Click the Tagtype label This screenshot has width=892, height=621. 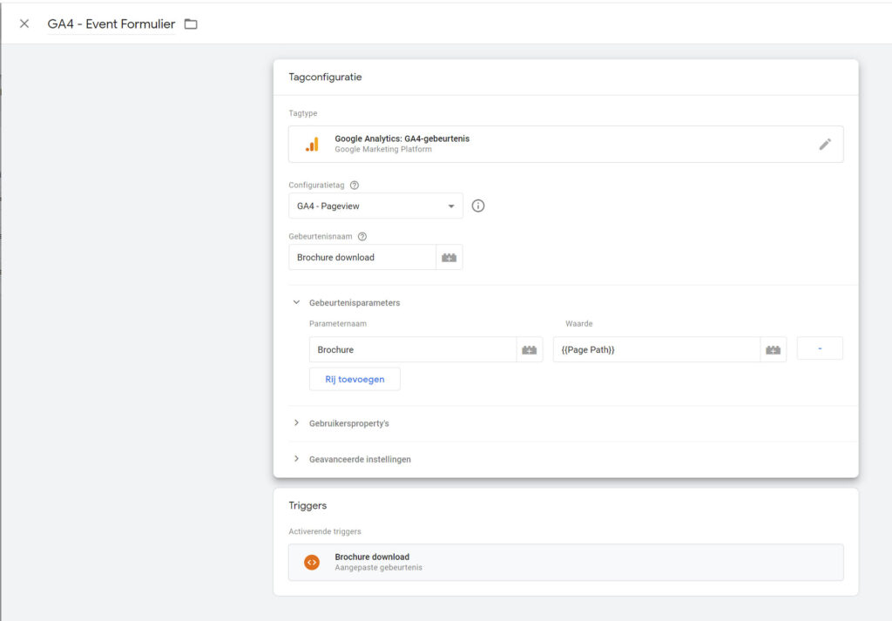click(302, 113)
